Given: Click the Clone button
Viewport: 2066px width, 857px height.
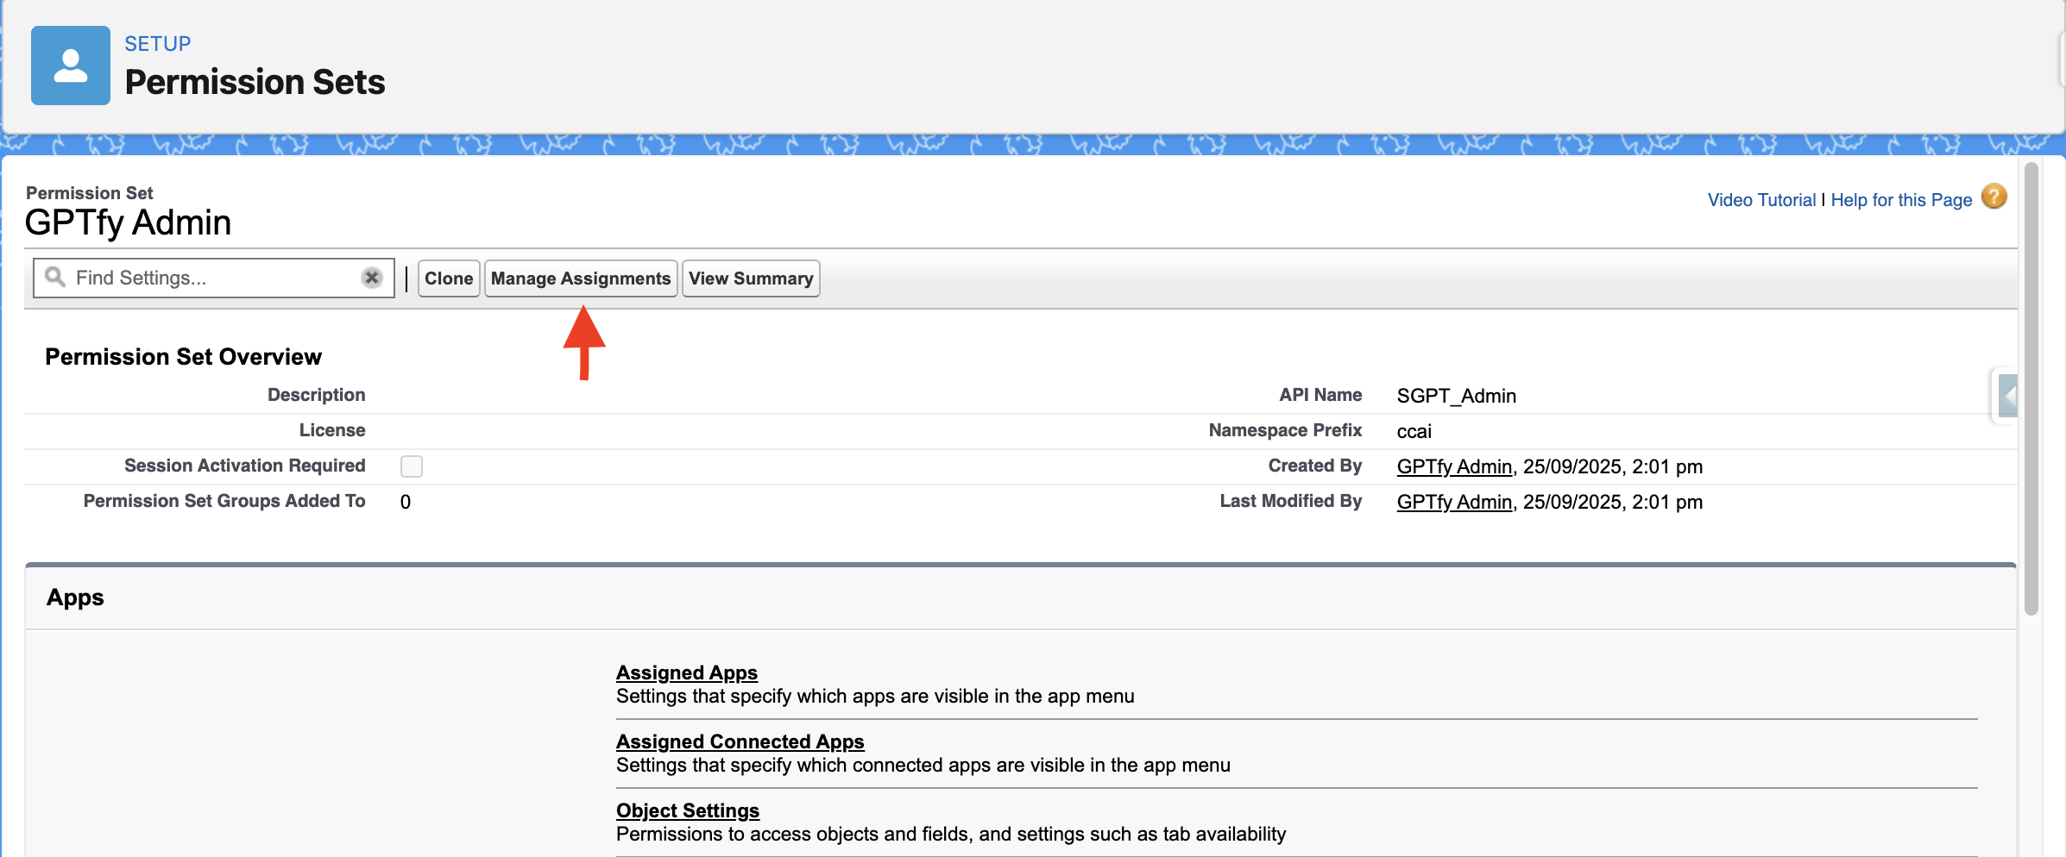Looking at the screenshot, I should (x=449, y=278).
